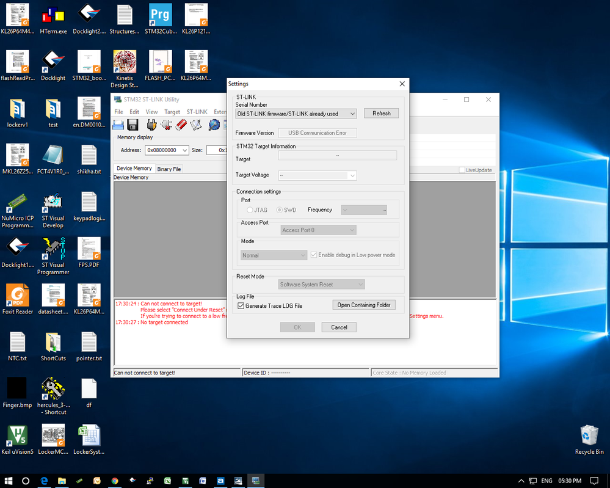Switch to the Binary File tab

point(169,169)
